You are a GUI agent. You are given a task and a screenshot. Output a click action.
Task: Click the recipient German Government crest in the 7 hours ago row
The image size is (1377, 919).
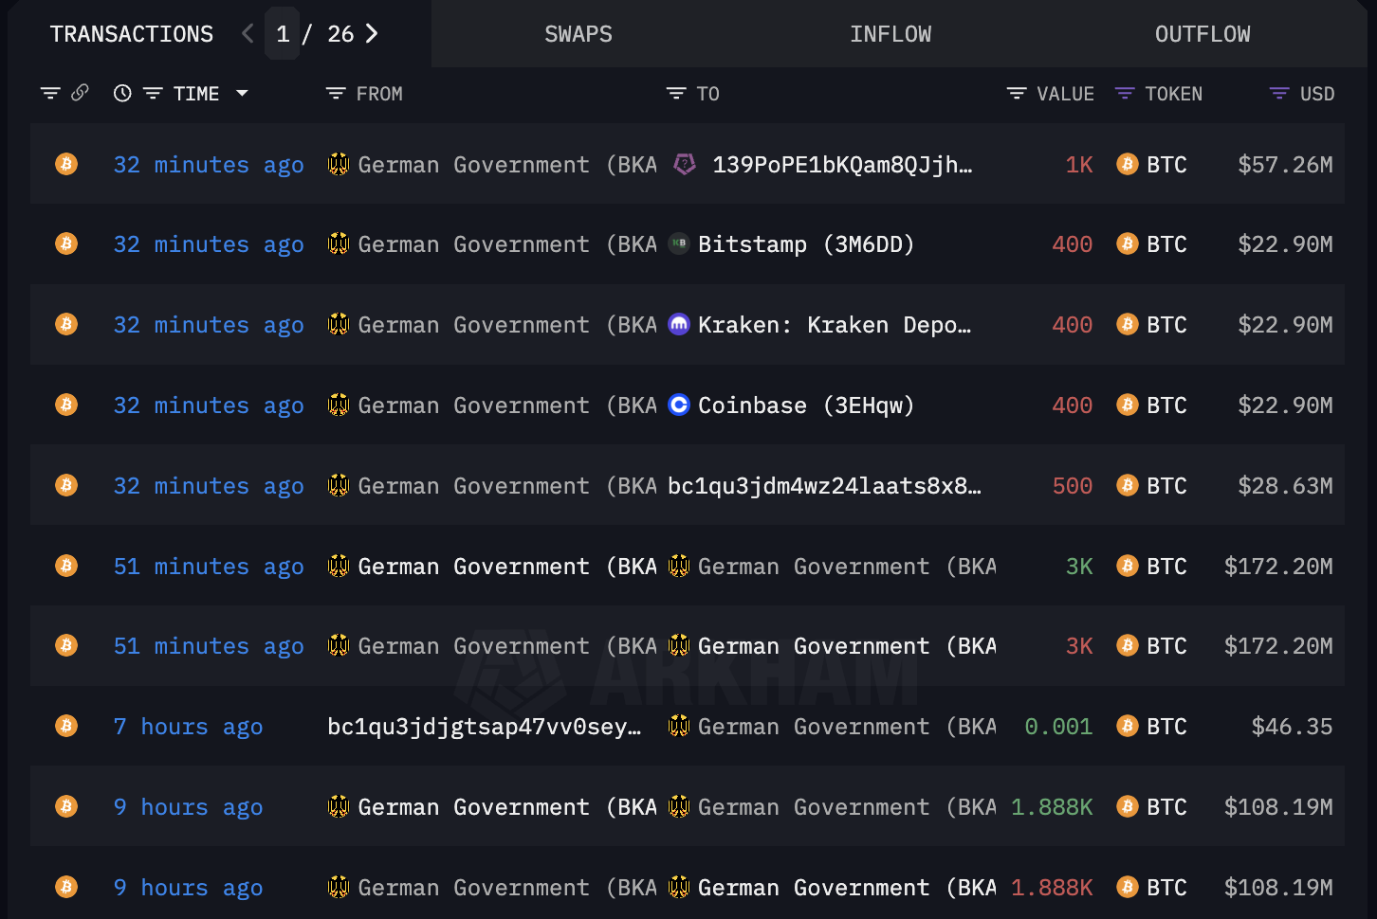[x=679, y=726]
